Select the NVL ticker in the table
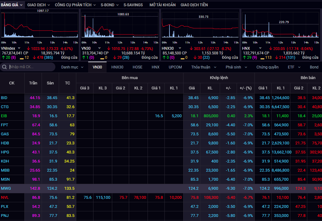 [5, 198]
